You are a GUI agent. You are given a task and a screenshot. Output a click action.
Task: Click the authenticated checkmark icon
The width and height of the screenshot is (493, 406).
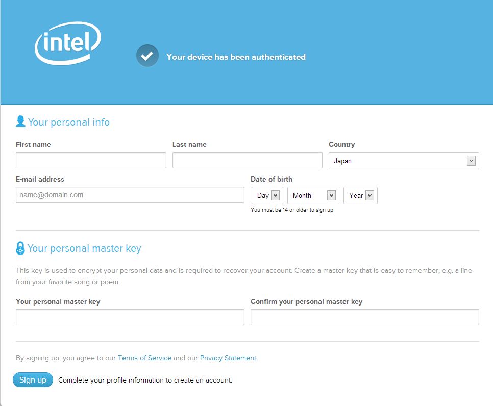(x=147, y=56)
